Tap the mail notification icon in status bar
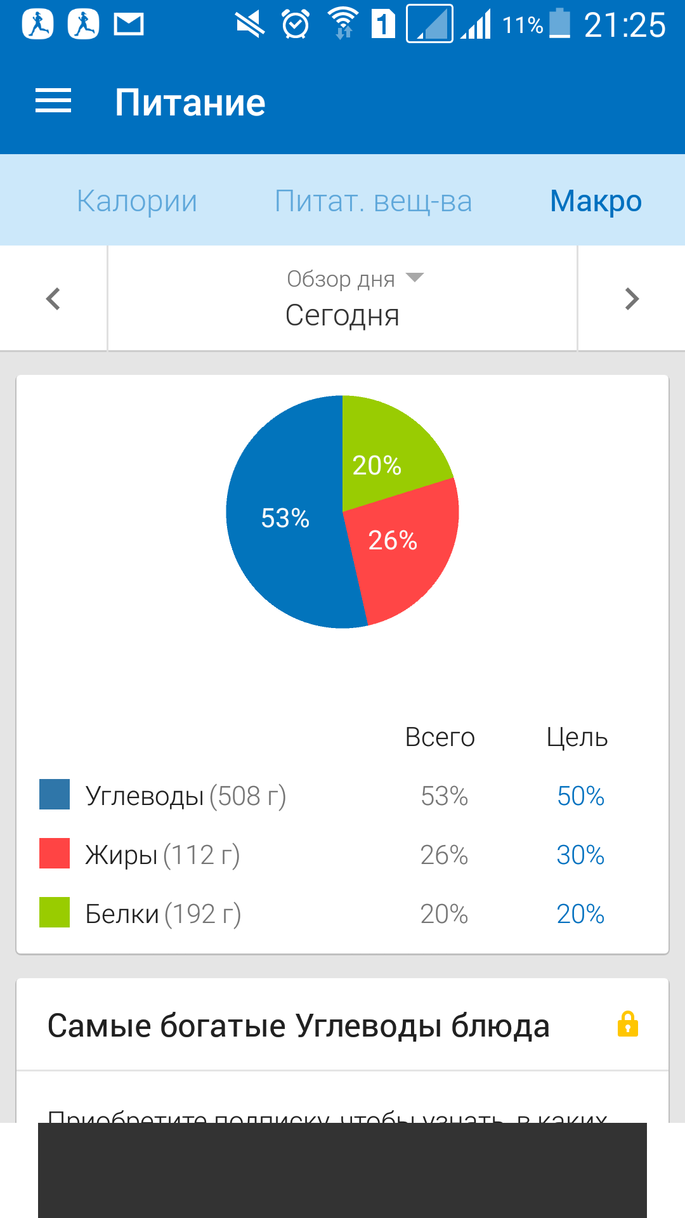The image size is (685, 1218). pyautogui.click(x=129, y=25)
